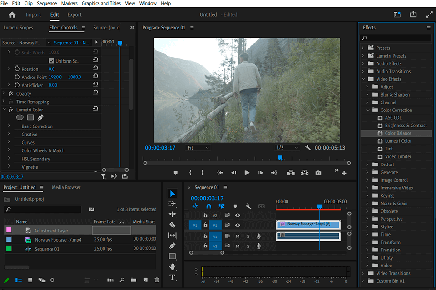Open the Markers menu
Viewport: 436px width, 290px height.
pos(69,3)
